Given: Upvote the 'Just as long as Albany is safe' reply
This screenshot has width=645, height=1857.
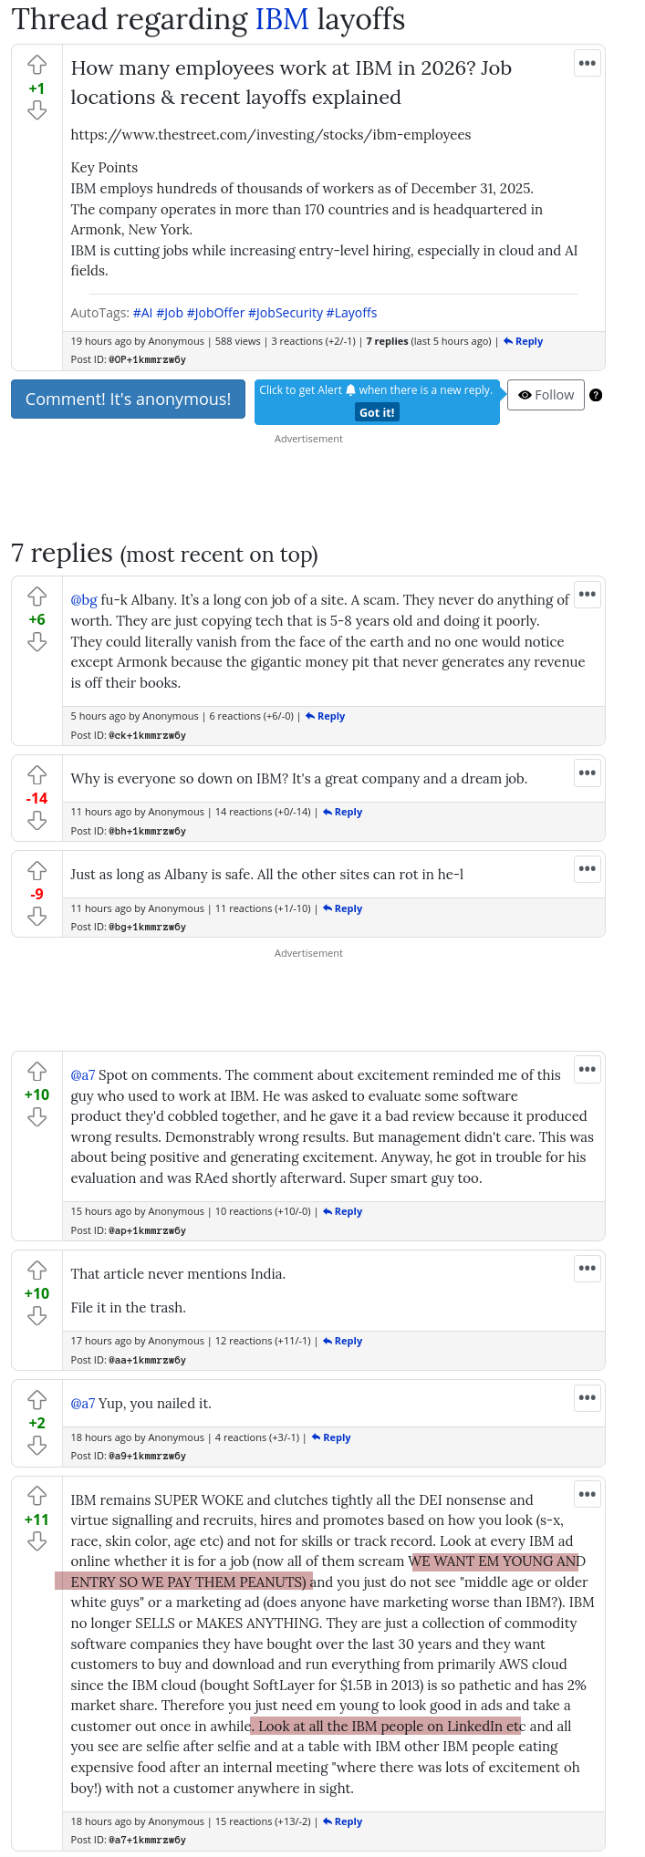Looking at the screenshot, I should [x=36, y=870].
